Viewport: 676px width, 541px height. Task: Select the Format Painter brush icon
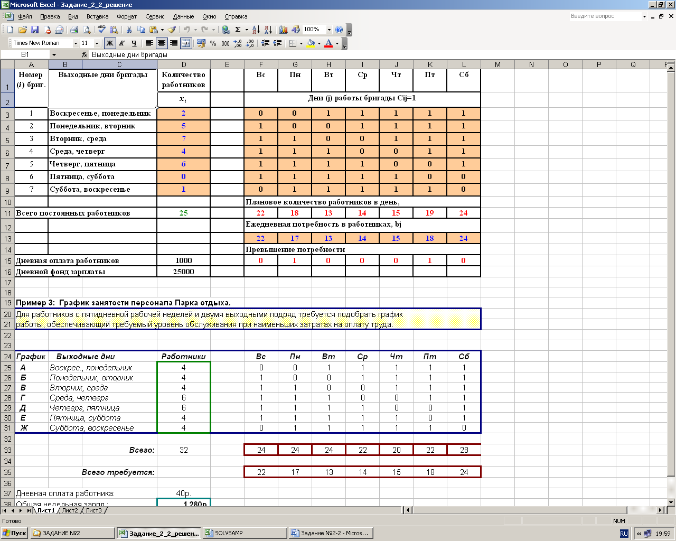pos(172,30)
